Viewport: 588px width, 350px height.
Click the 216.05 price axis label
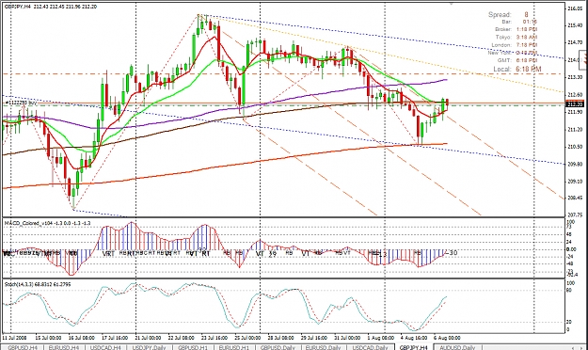point(575,8)
